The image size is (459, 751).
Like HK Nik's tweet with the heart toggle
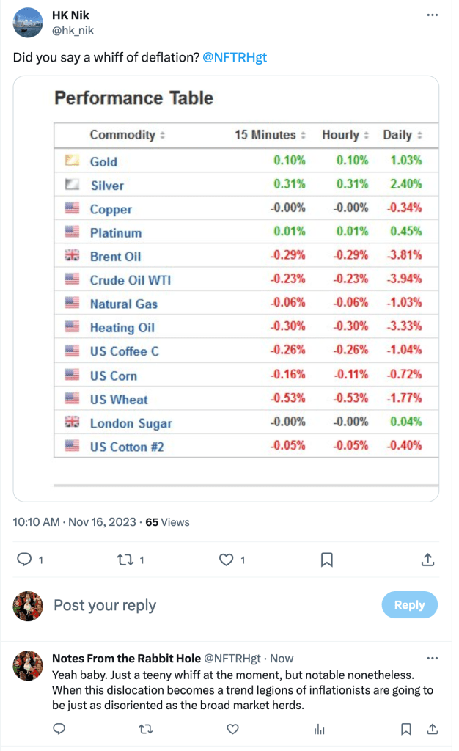(227, 560)
